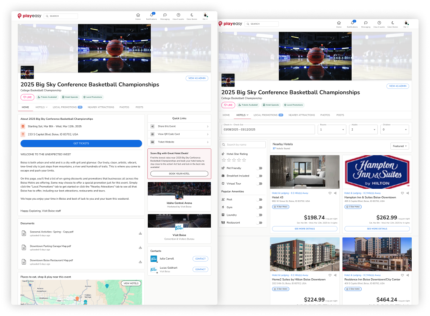Favorite Hotel 43 with heart icon
Image resolution: width=430 pixels, height=316 pixels.
[x=330, y=193]
